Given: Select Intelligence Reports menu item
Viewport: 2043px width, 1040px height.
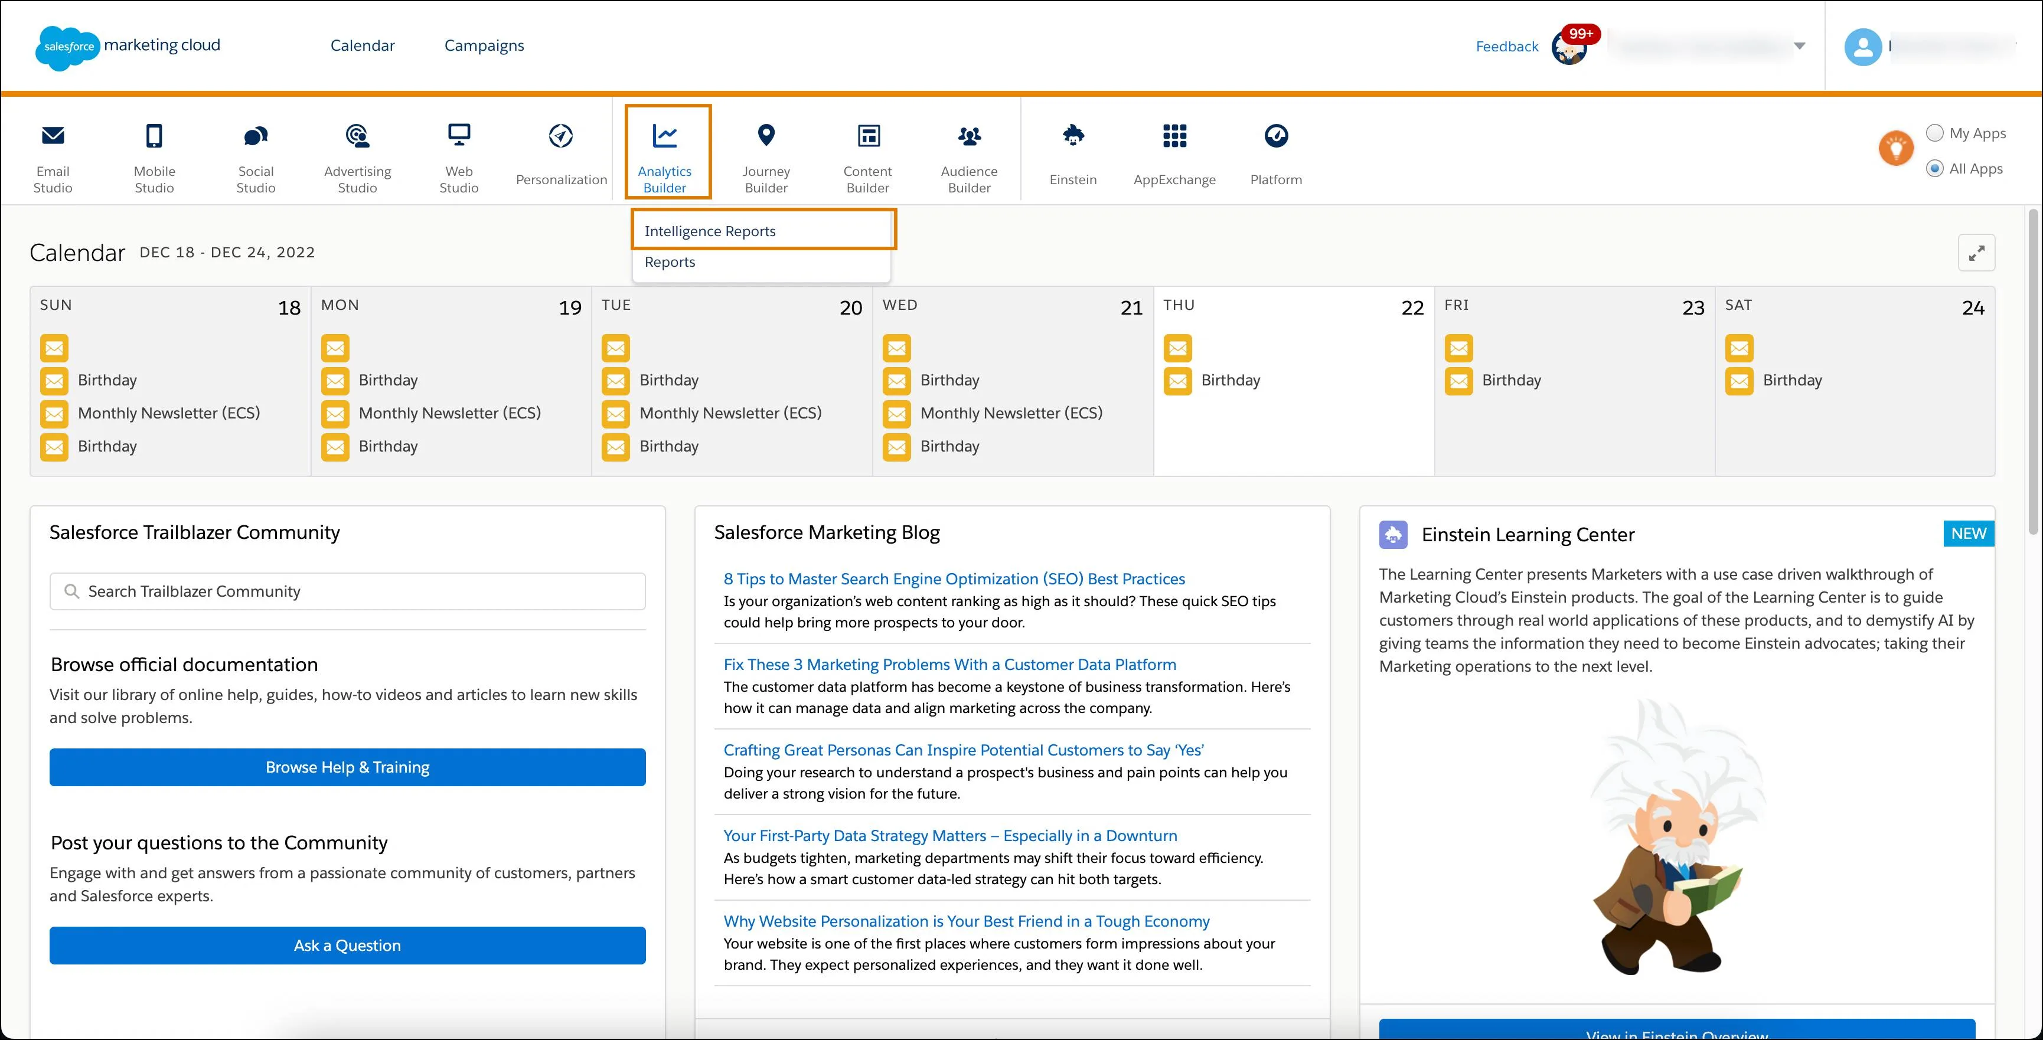Looking at the screenshot, I should [x=763, y=230].
